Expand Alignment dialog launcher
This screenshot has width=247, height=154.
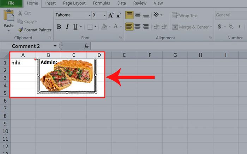point(210,37)
